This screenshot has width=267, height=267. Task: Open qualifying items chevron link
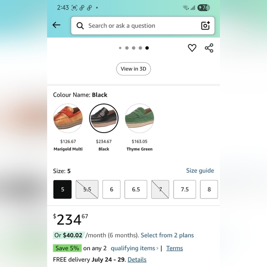pos(134,248)
